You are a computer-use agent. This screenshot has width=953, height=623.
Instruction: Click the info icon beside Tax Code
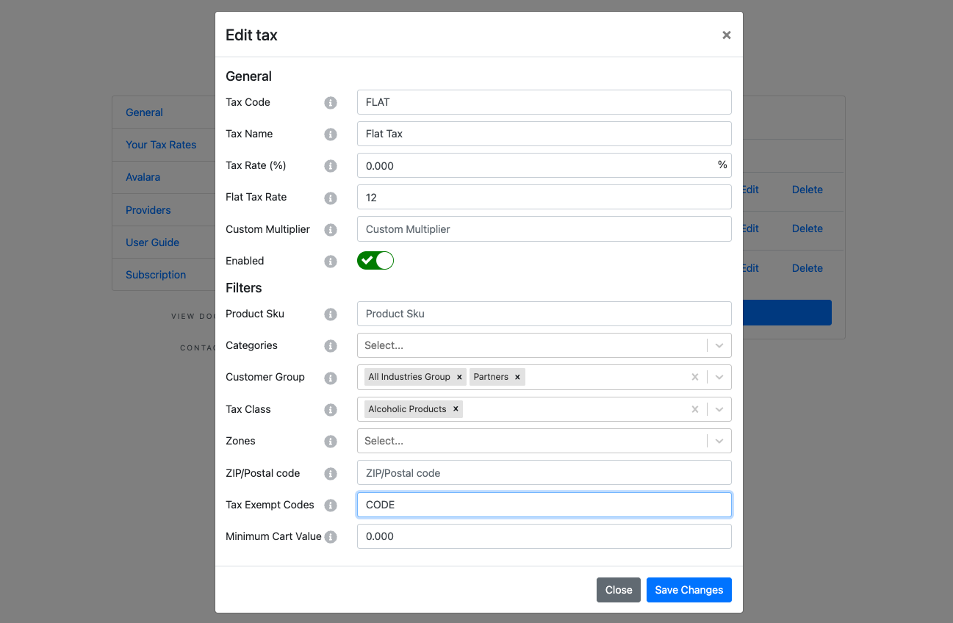click(x=331, y=103)
